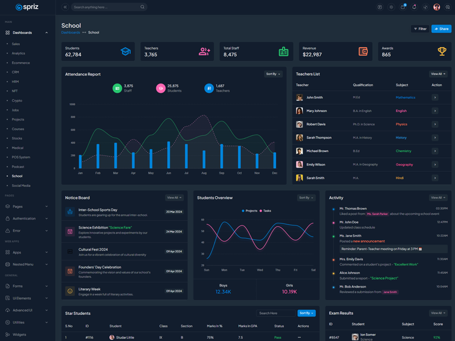Open Ecommerce dashboard from sidebar
This screenshot has width=455, height=341.
pyautogui.click(x=21, y=63)
